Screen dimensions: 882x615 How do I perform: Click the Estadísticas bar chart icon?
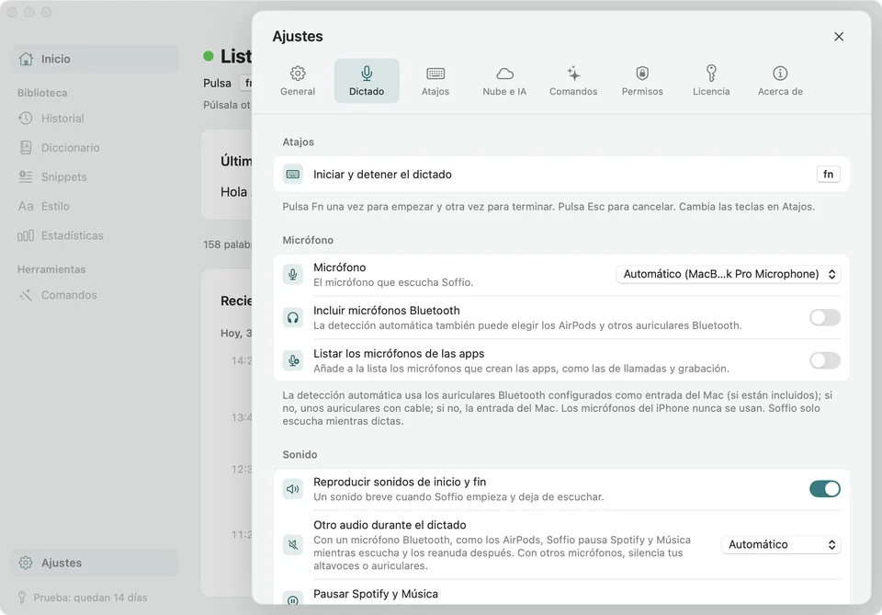point(26,235)
